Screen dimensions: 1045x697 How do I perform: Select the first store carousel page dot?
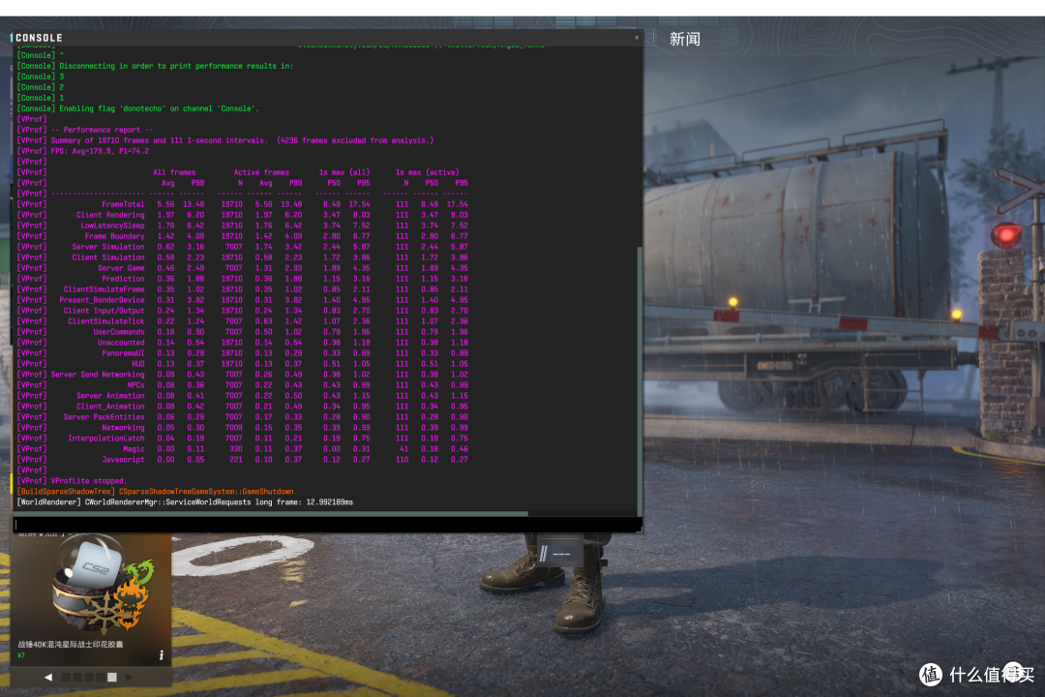pos(66,677)
